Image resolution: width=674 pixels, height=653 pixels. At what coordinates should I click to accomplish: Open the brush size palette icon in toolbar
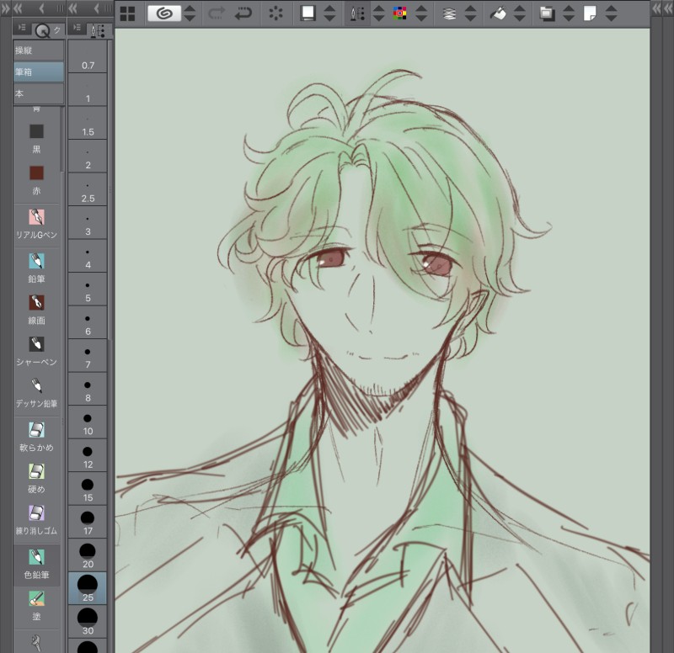(357, 13)
